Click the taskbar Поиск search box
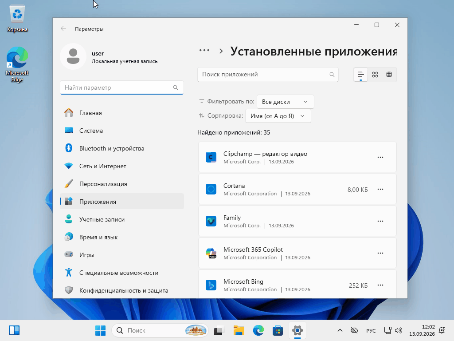 click(160, 330)
